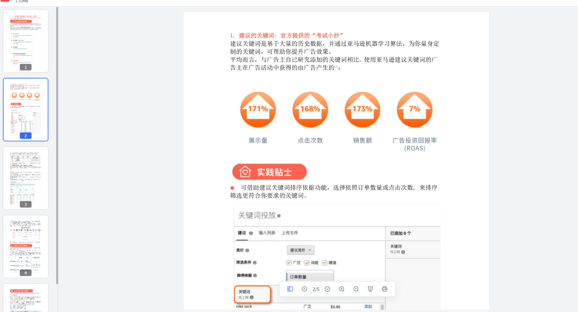Go to the next page with down chevron
The image size is (578, 312).
328,288
